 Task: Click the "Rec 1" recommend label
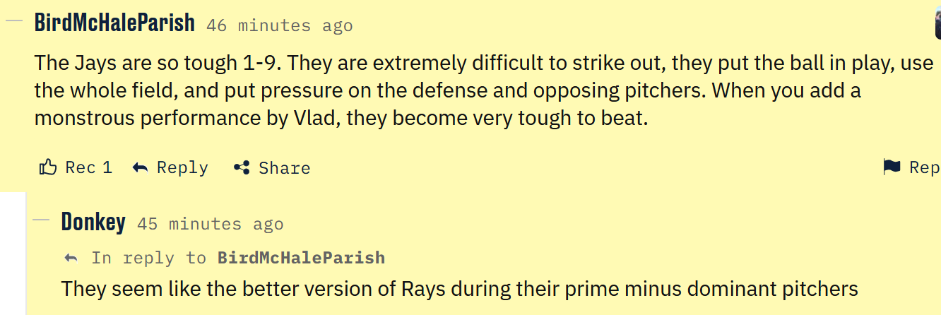[88, 167]
